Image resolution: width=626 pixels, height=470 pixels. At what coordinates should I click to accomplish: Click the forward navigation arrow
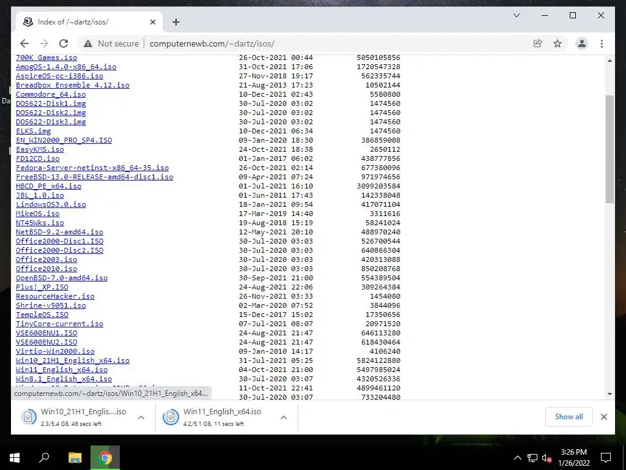click(44, 43)
